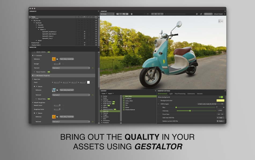This screenshot has width=255, height=160.
Task: Click the grid snapping icon near Render
Action: click(x=197, y=14)
